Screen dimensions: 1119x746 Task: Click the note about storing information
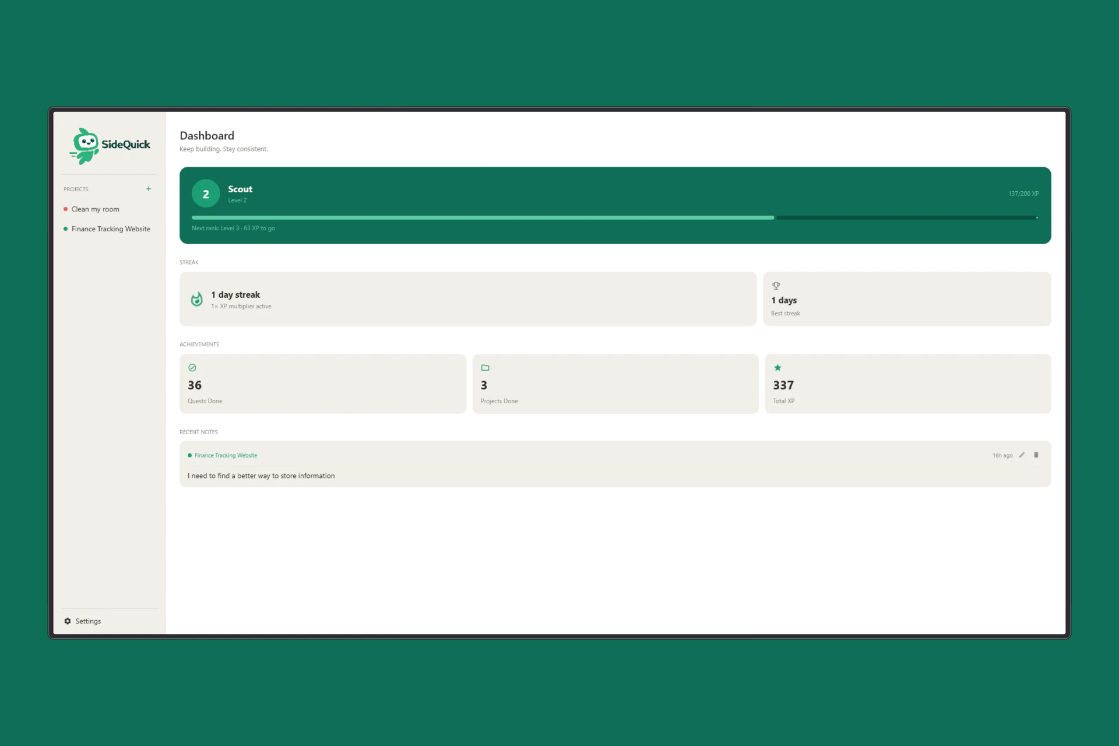tap(261, 475)
